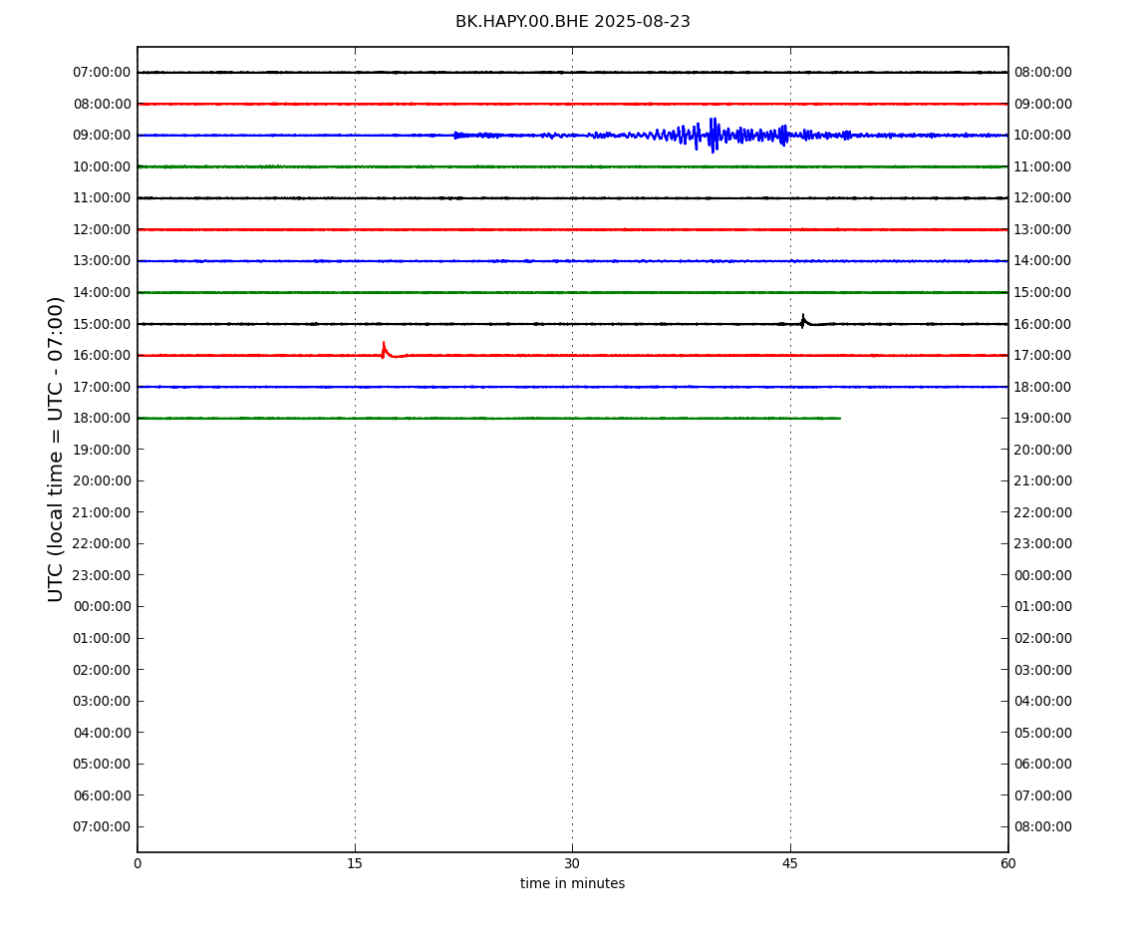Viewport: 1146px width, 947px height.
Task: Click the right-axis label 07:00:00
Action: 1043,795
